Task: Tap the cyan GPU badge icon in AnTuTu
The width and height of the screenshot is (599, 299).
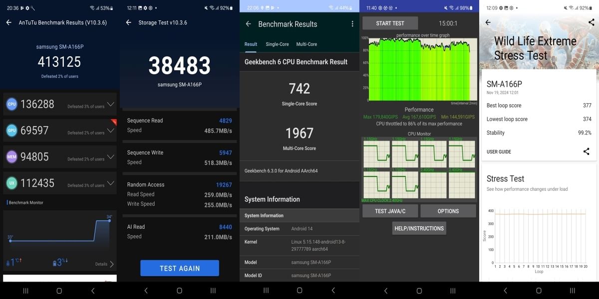Action: click(11, 131)
